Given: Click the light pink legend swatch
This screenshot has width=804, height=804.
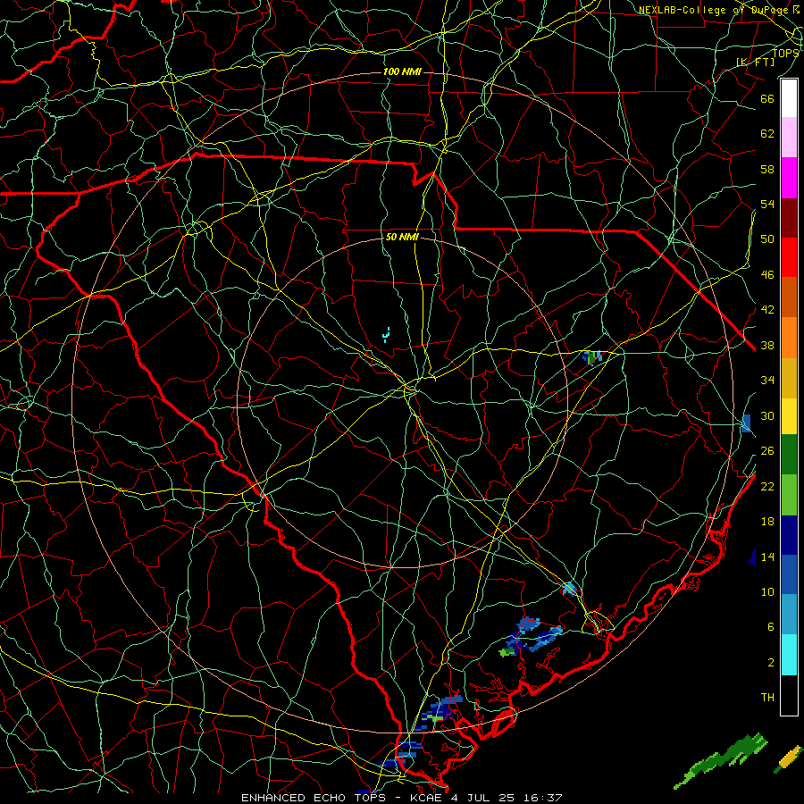Looking at the screenshot, I should (x=789, y=137).
